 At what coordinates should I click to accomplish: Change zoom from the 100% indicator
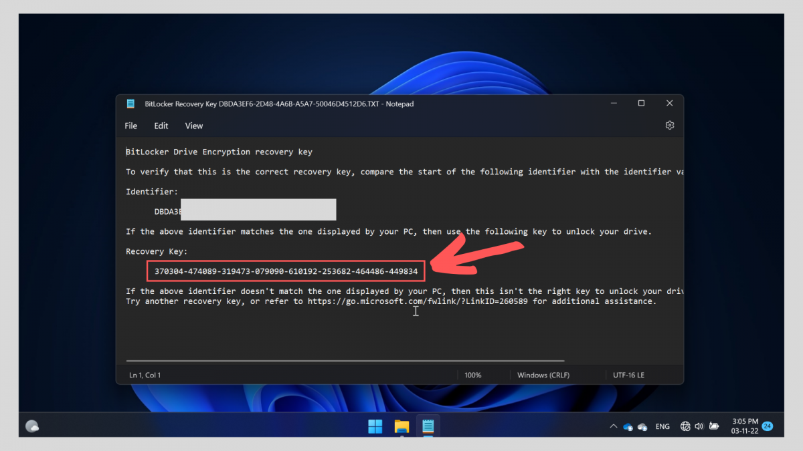pyautogui.click(x=473, y=375)
